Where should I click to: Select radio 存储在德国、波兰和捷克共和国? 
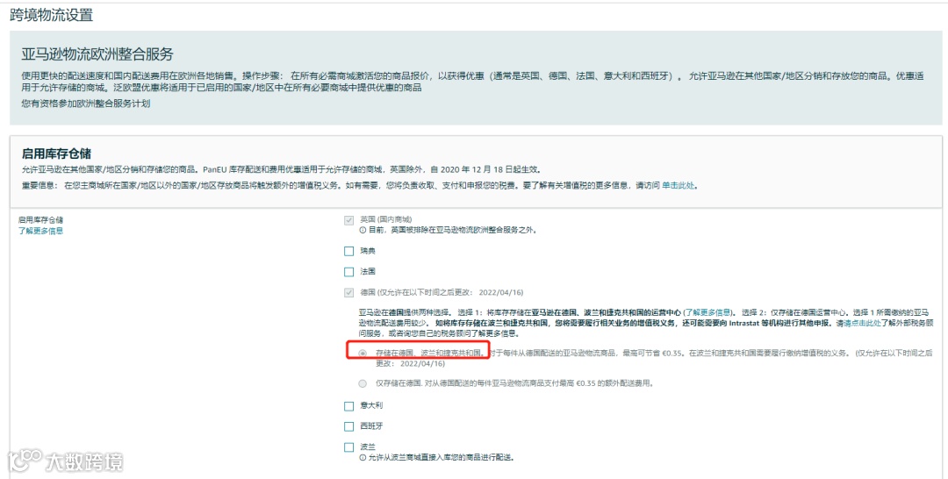pos(363,353)
